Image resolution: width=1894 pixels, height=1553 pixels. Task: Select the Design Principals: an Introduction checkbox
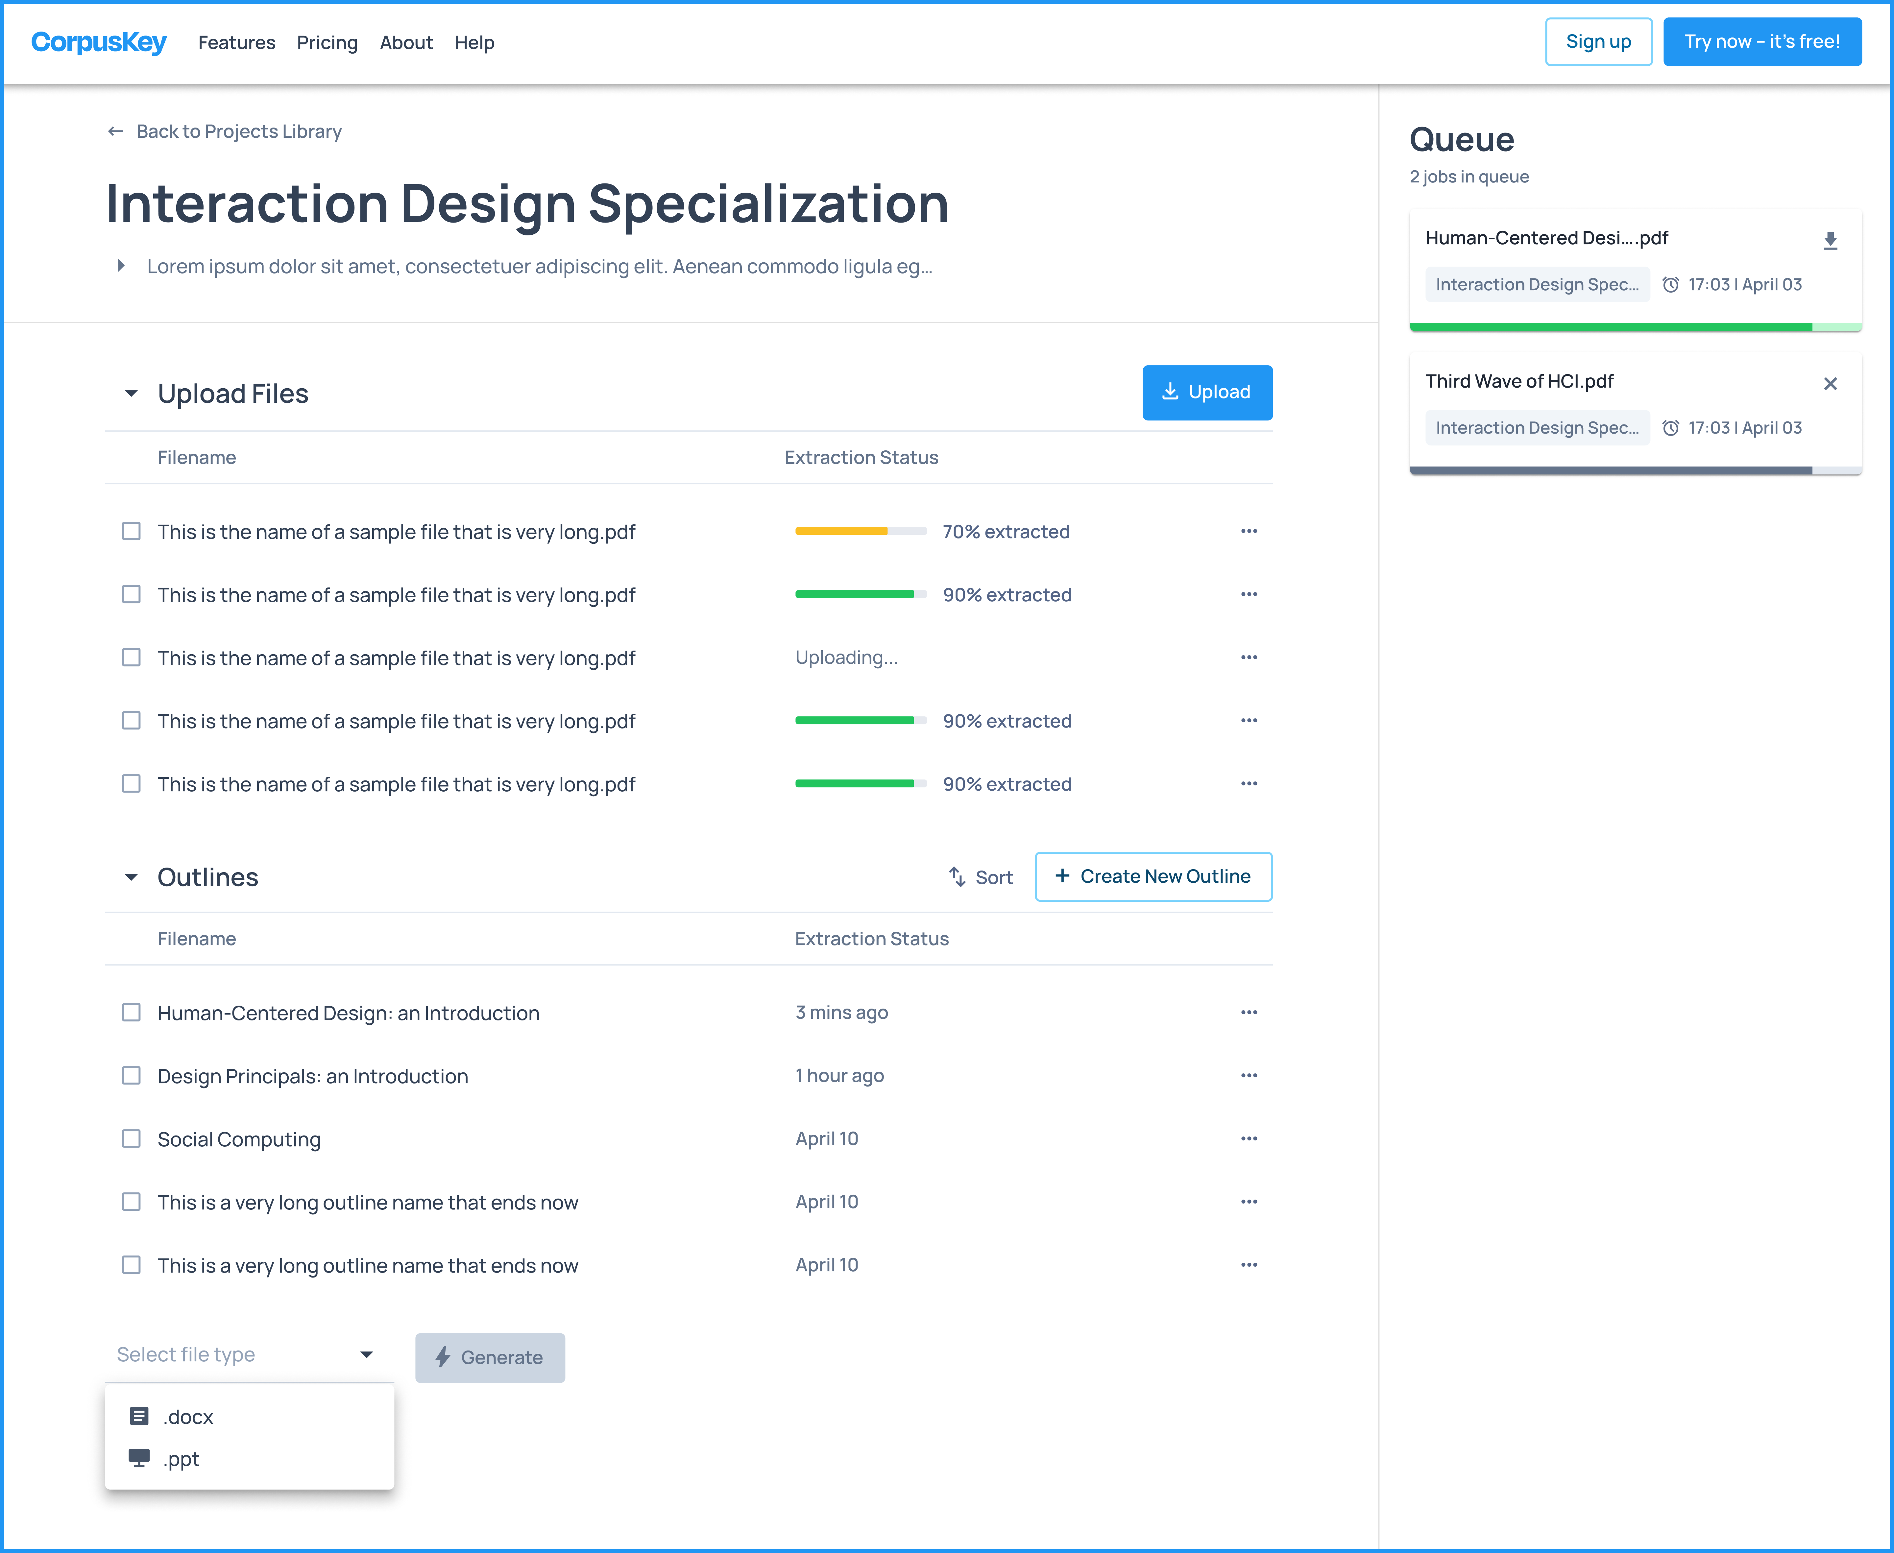(x=132, y=1075)
